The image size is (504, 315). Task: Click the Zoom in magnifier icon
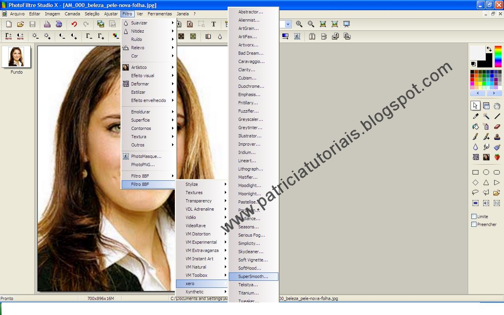pyautogui.click(x=299, y=24)
